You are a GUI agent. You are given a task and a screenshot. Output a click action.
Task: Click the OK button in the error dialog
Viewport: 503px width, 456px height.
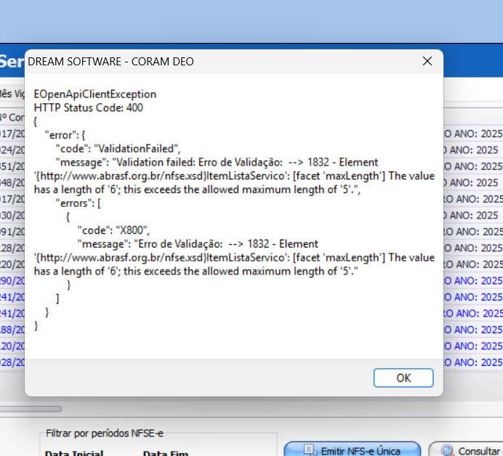point(403,378)
